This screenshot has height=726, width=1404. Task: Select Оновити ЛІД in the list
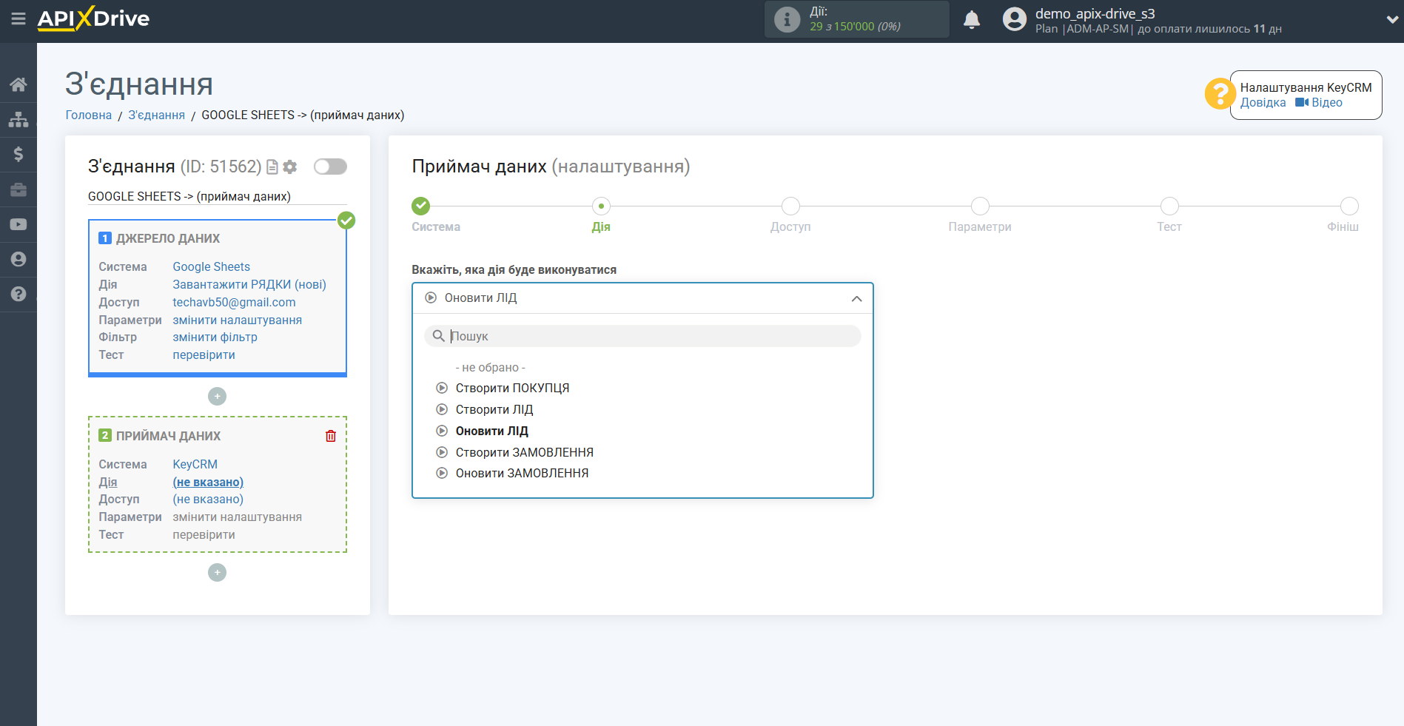pyautogui.click(x=491, y=431)
